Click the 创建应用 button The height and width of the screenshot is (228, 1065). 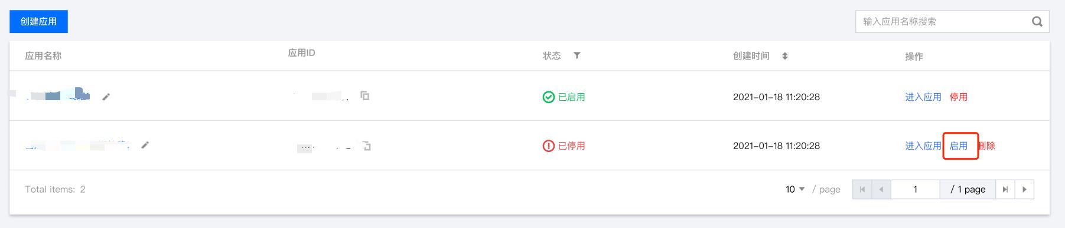pyautogui.click(x=38, y=21)
